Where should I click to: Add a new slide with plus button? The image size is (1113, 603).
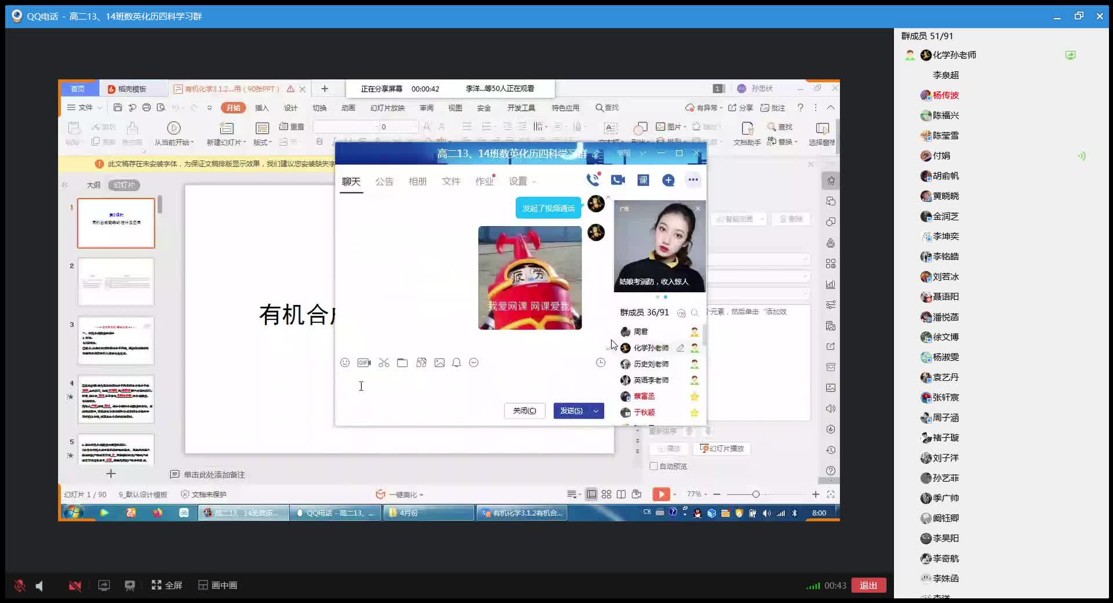(x=111, y=474)
